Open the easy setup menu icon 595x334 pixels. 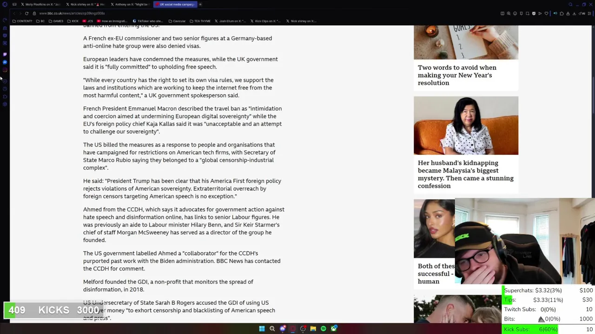coord(589,13)
